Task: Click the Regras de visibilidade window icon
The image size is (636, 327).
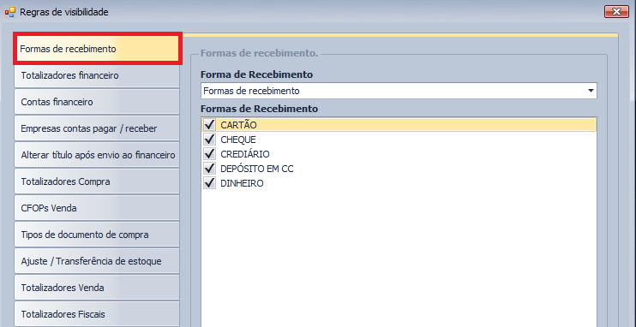Action: [x=10, y=12]
